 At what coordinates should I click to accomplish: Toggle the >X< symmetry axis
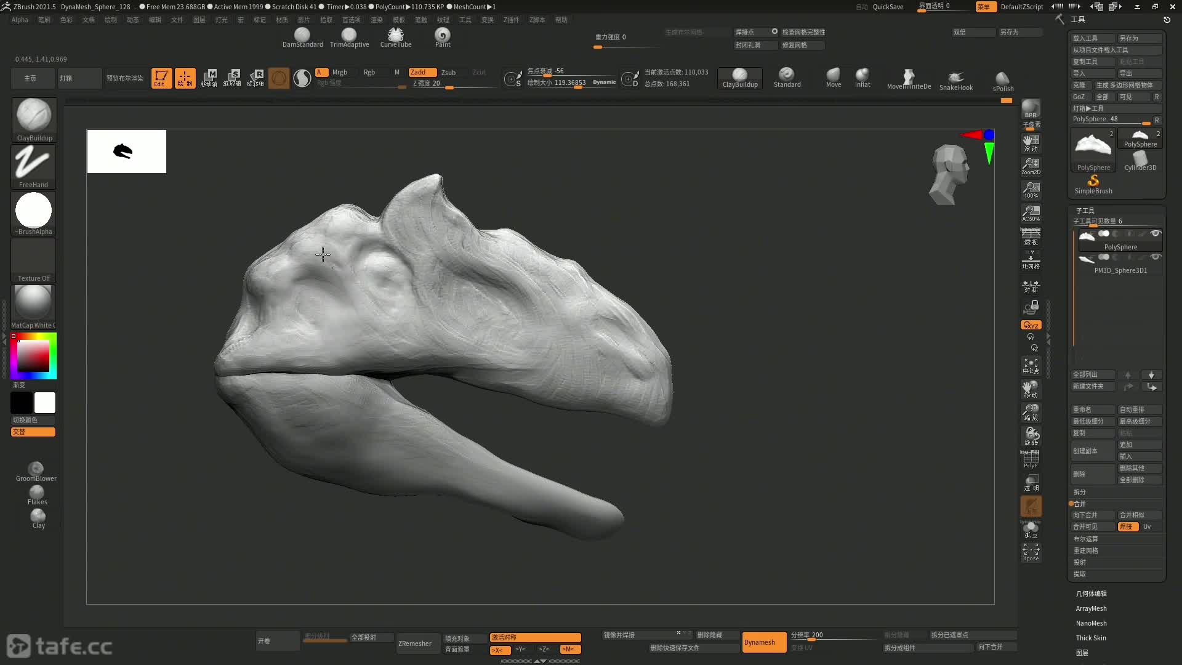pos(499,650)
